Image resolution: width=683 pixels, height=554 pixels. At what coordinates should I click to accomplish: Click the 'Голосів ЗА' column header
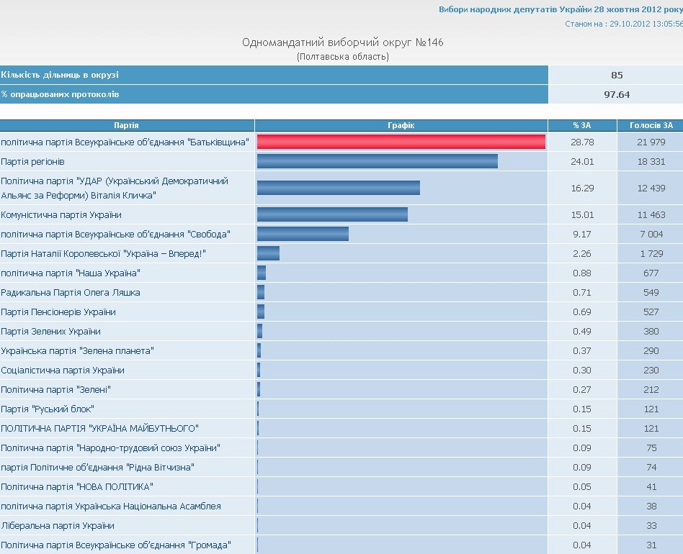651,125
